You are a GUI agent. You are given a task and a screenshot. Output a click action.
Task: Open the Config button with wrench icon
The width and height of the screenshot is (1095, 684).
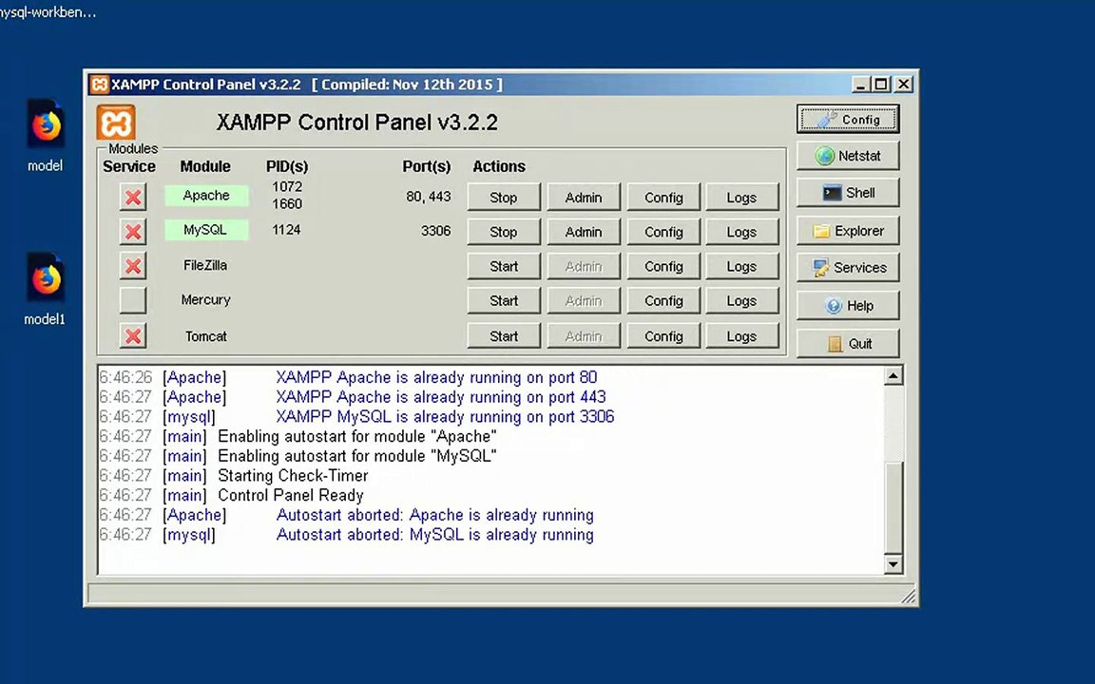click(848, 120)
